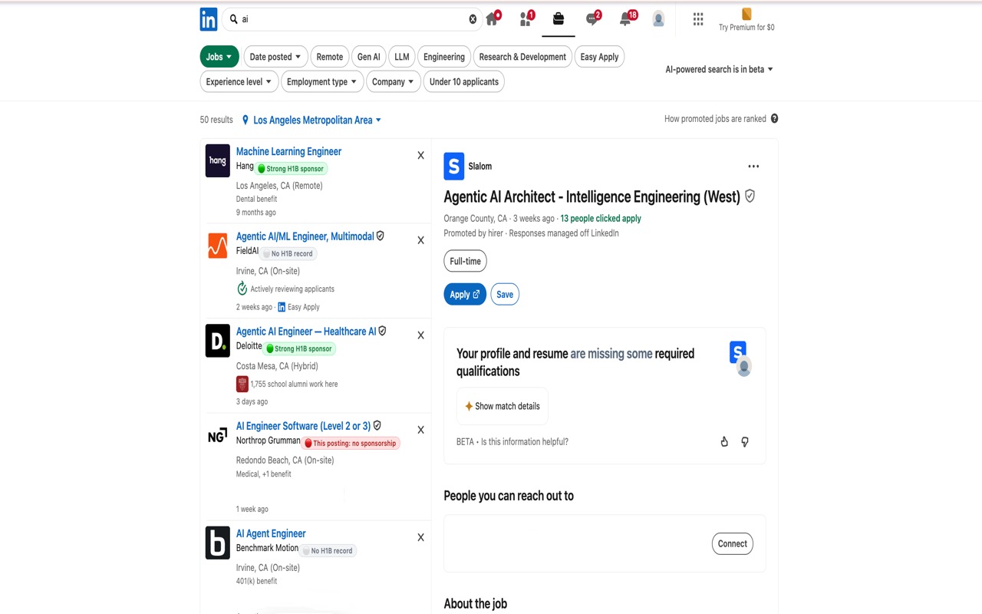Dismiss the Agentic AI/ML Engineer, Multimodal job
Viewport: 982px width, 614px height.
tap(420, 240)
